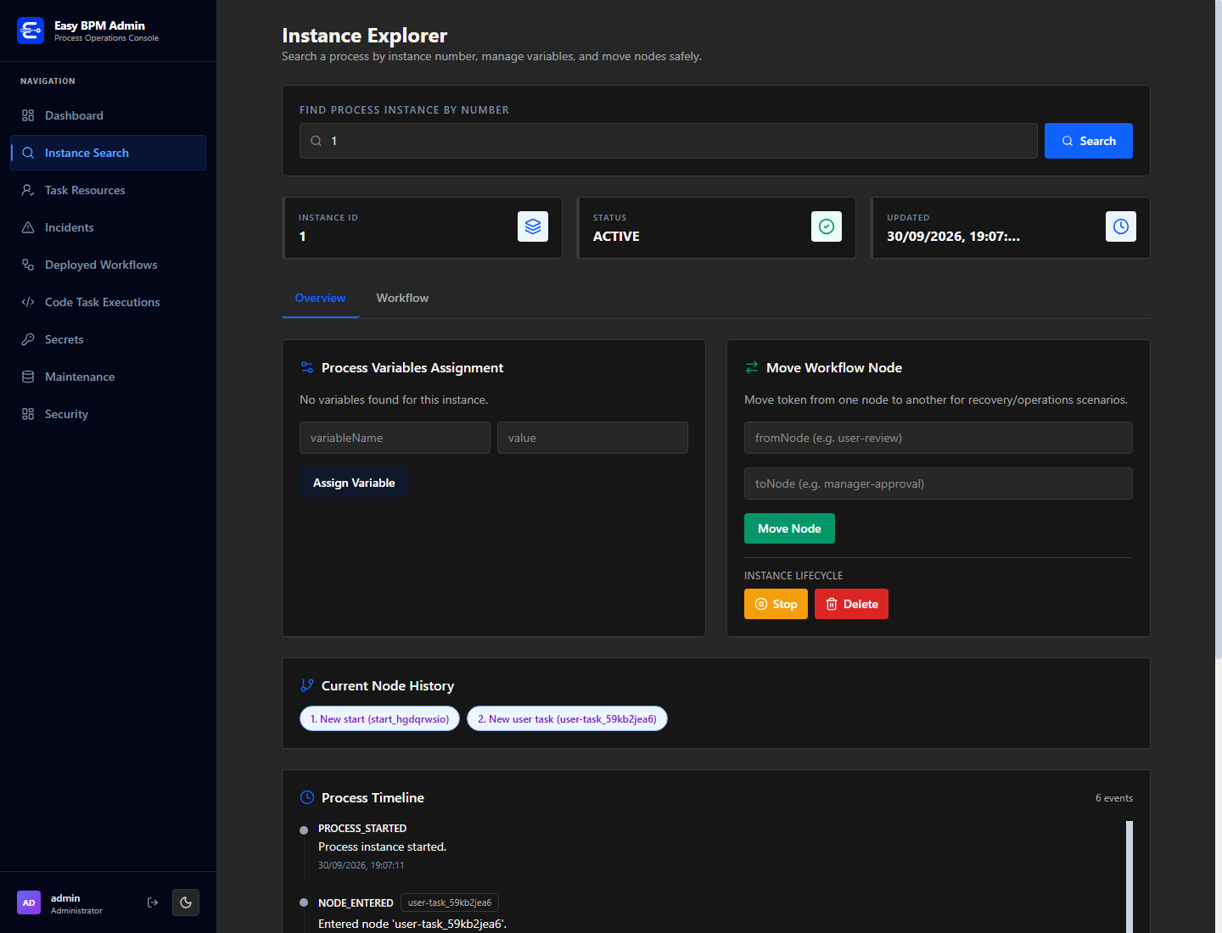Click the green Move Node button

(x=789, y=528)
